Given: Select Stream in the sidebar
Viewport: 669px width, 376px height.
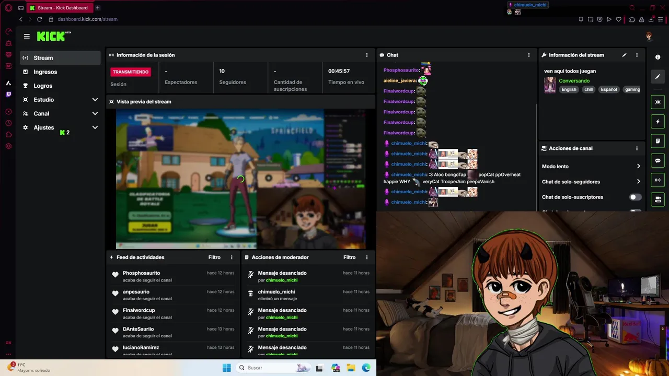Looking at the screenshot, I should click(60, 58).
